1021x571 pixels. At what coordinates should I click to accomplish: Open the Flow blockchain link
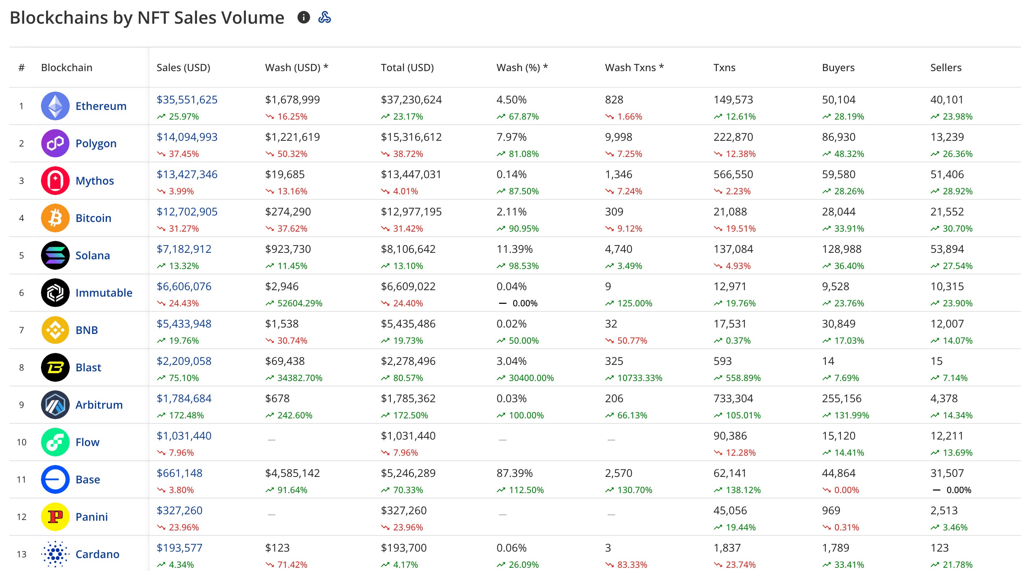click(87, 442)
